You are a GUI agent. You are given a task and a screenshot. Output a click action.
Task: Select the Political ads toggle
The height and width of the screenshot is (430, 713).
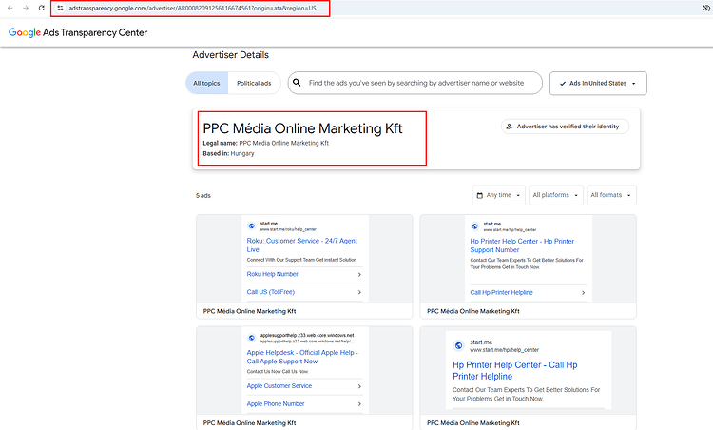coord(254,84)
